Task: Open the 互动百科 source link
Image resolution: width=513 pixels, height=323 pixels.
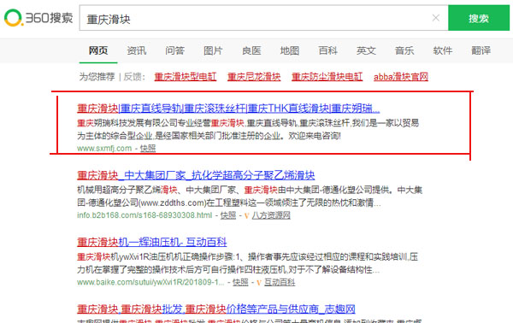Action: (x=280, y=282)
